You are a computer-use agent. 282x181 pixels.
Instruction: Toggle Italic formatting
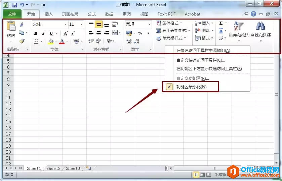tap(43, 33)
